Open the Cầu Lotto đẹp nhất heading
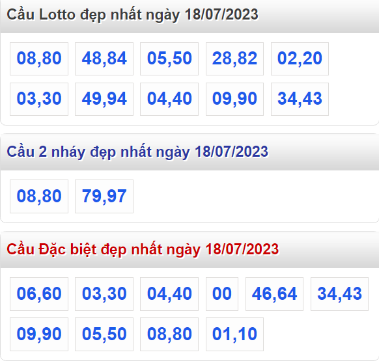Viewport: 379px width, 361px height. (132, 14)
